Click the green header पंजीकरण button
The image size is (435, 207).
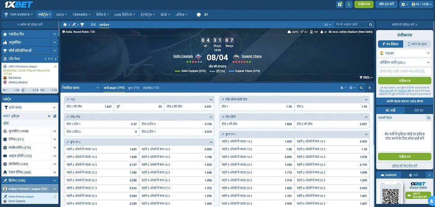(364, 4)
